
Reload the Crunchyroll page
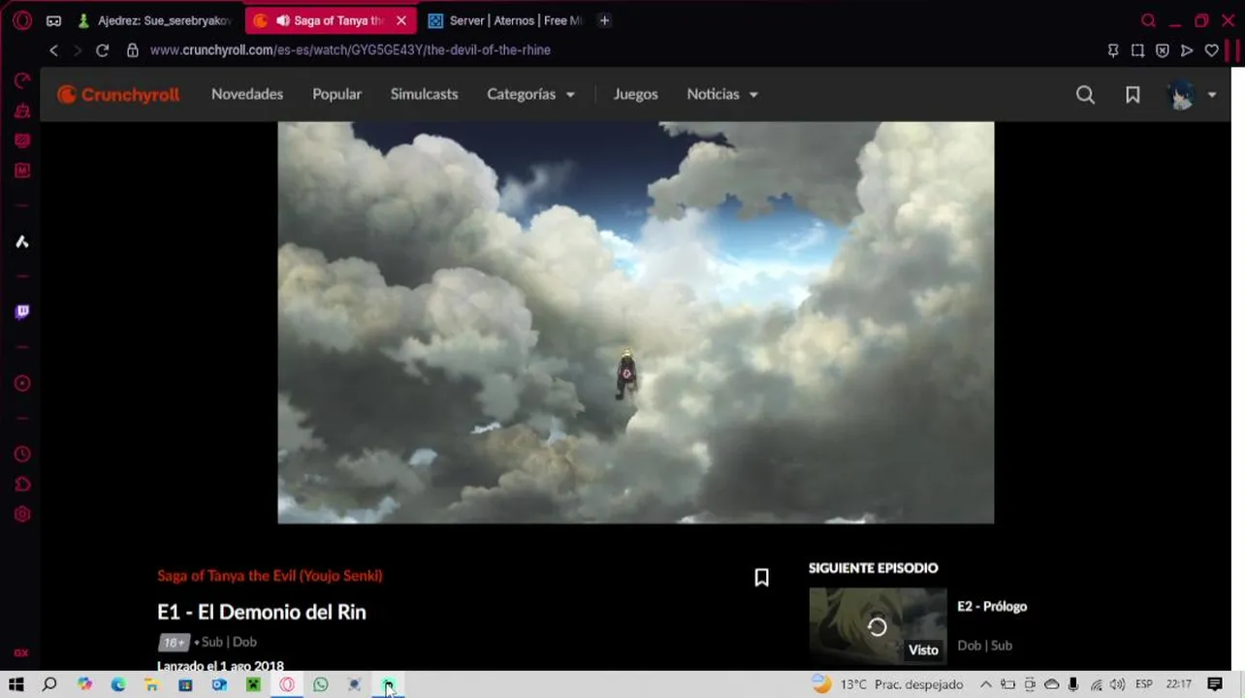click(102, 50)
